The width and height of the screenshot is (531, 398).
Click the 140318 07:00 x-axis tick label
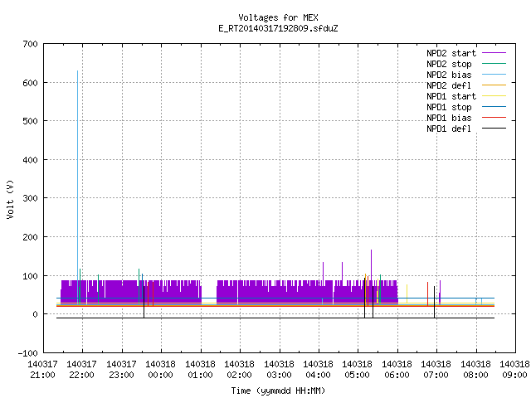pyautogui.click(x=436, y=370)
